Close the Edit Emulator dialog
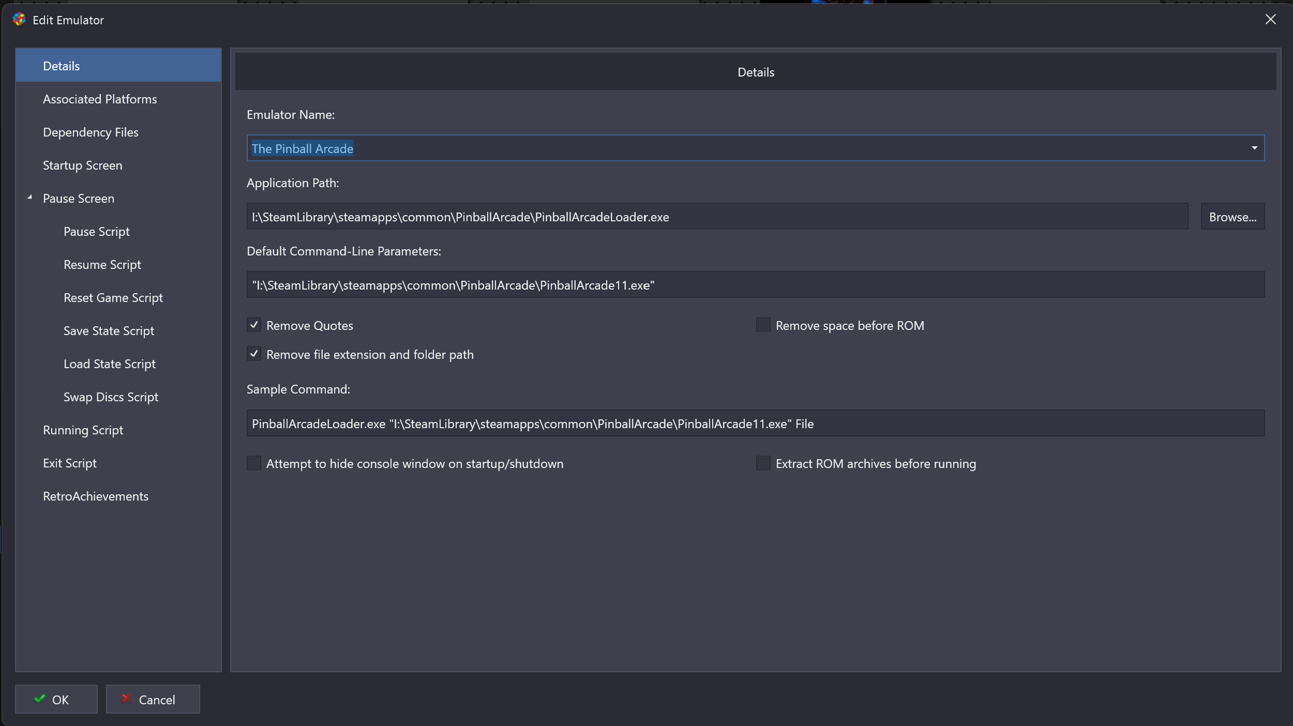The height and width of the screenshot is (726, 1293). (x=1270, y=20)
